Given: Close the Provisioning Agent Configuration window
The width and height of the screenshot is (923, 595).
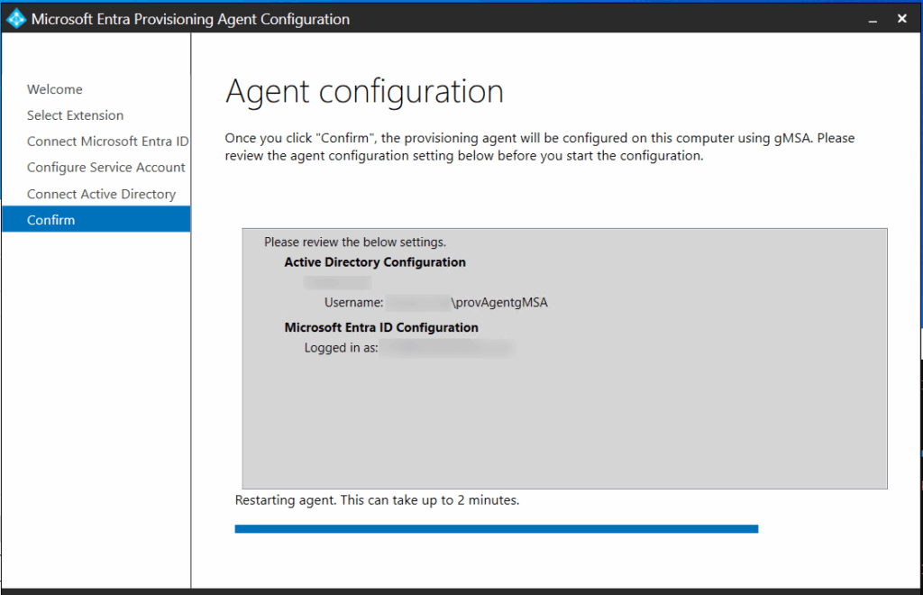Looking at the screenshot, I should [x=902, y=19].
